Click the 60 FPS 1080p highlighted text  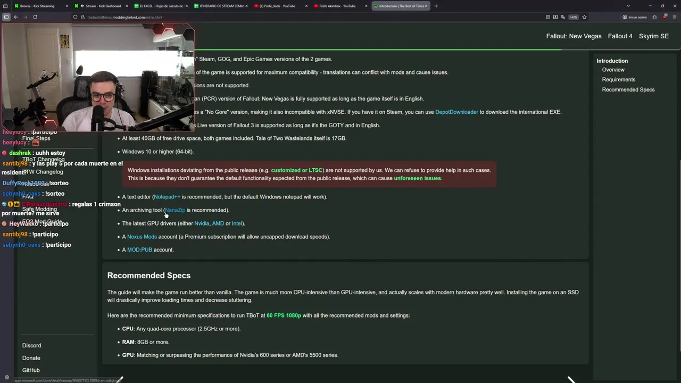coord(284,315)
